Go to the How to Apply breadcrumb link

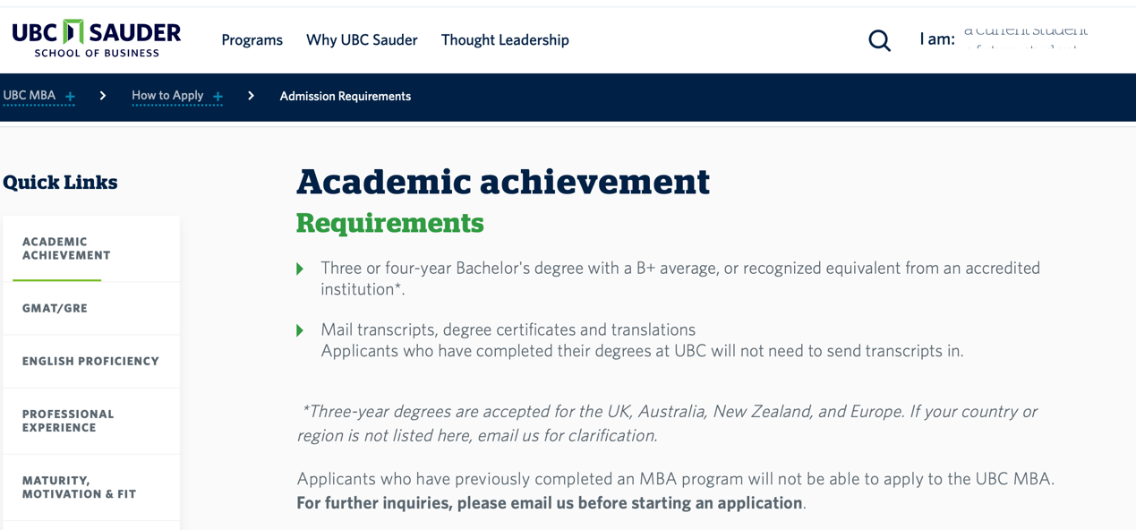[167, 95]
